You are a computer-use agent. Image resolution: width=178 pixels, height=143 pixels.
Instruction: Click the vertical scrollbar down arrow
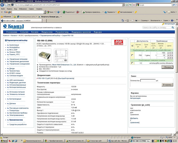point(177,132)
